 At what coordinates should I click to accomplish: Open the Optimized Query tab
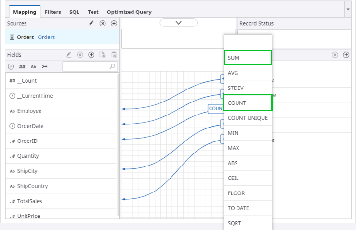[129, 12]
